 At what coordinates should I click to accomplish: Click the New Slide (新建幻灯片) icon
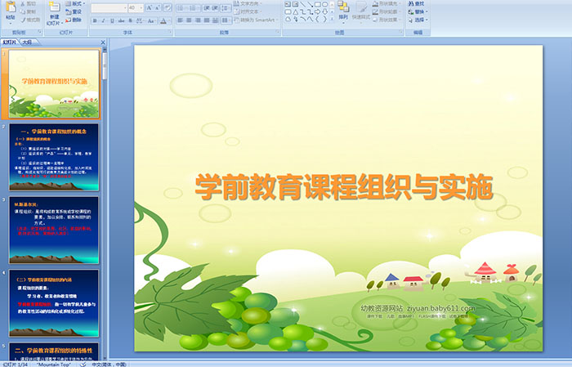click(55, 7)
